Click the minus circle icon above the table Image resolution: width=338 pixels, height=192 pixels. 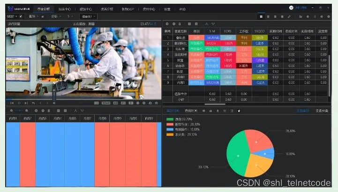[174, 24]
